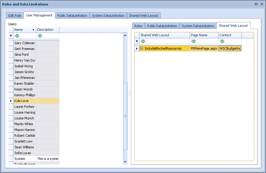Click the Name column filter condition icon
This screenshot has height=173, width=266.
coord(17,36)
